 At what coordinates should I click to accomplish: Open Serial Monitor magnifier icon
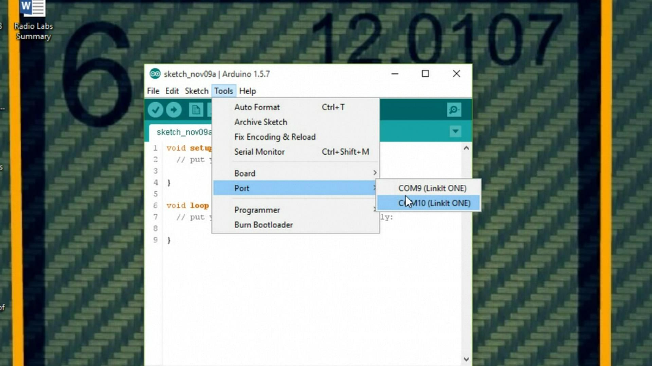pyautogui.click(x=454, y=110)
